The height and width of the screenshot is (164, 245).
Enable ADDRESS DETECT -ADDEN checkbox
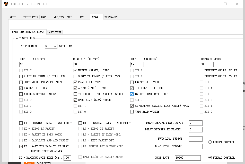tap(21, 94)
